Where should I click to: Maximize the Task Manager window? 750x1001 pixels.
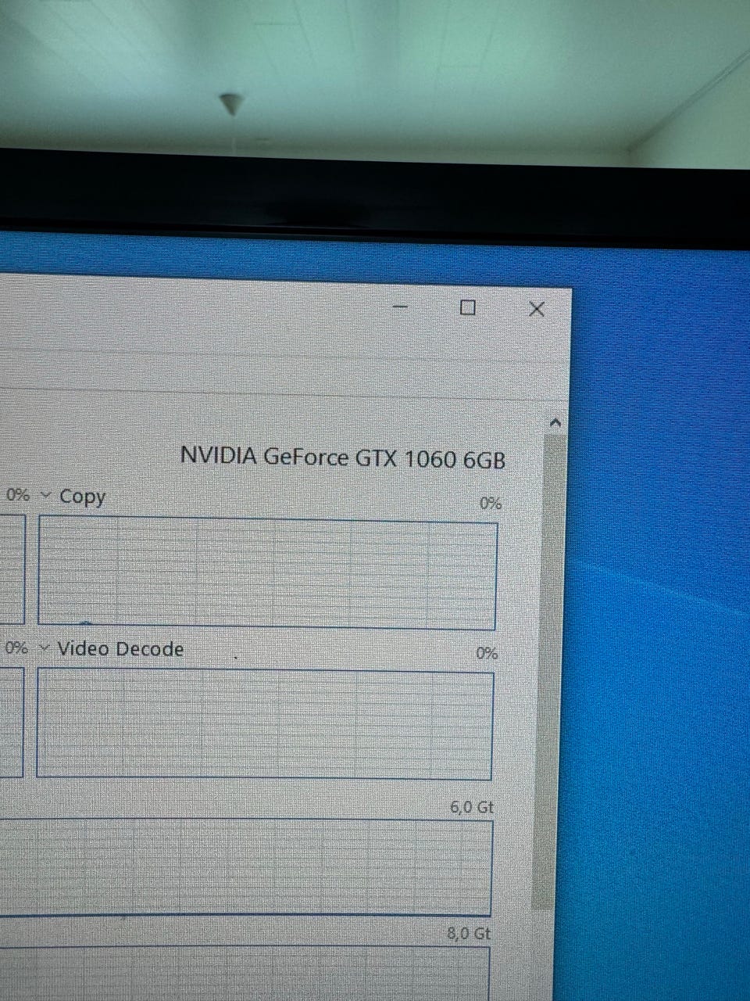[468, 307]
